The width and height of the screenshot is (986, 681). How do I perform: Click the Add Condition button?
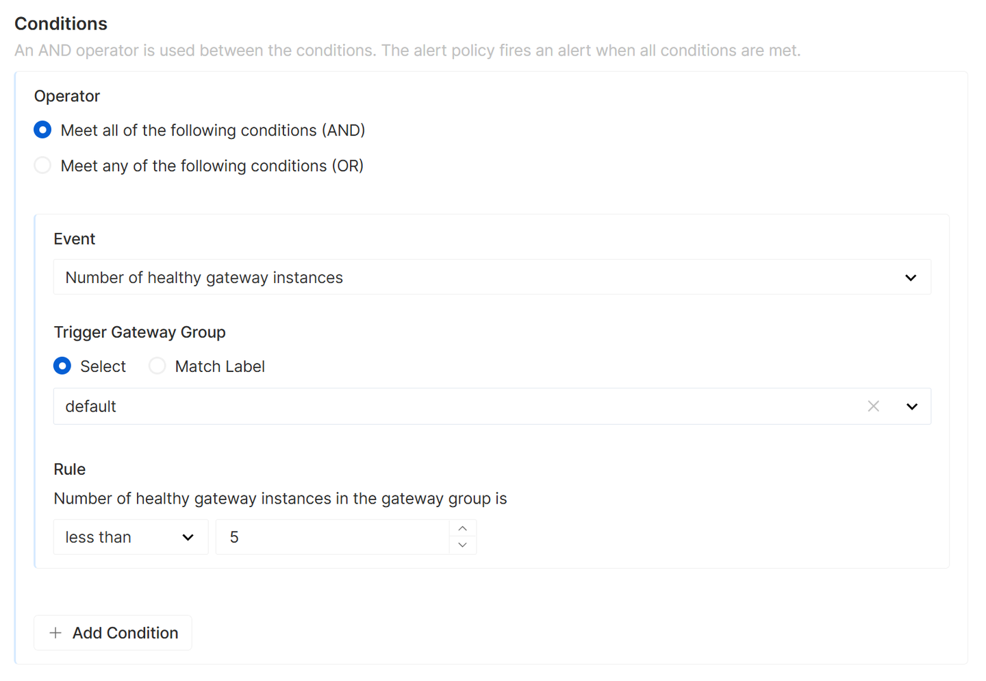(x=113, y=633)
